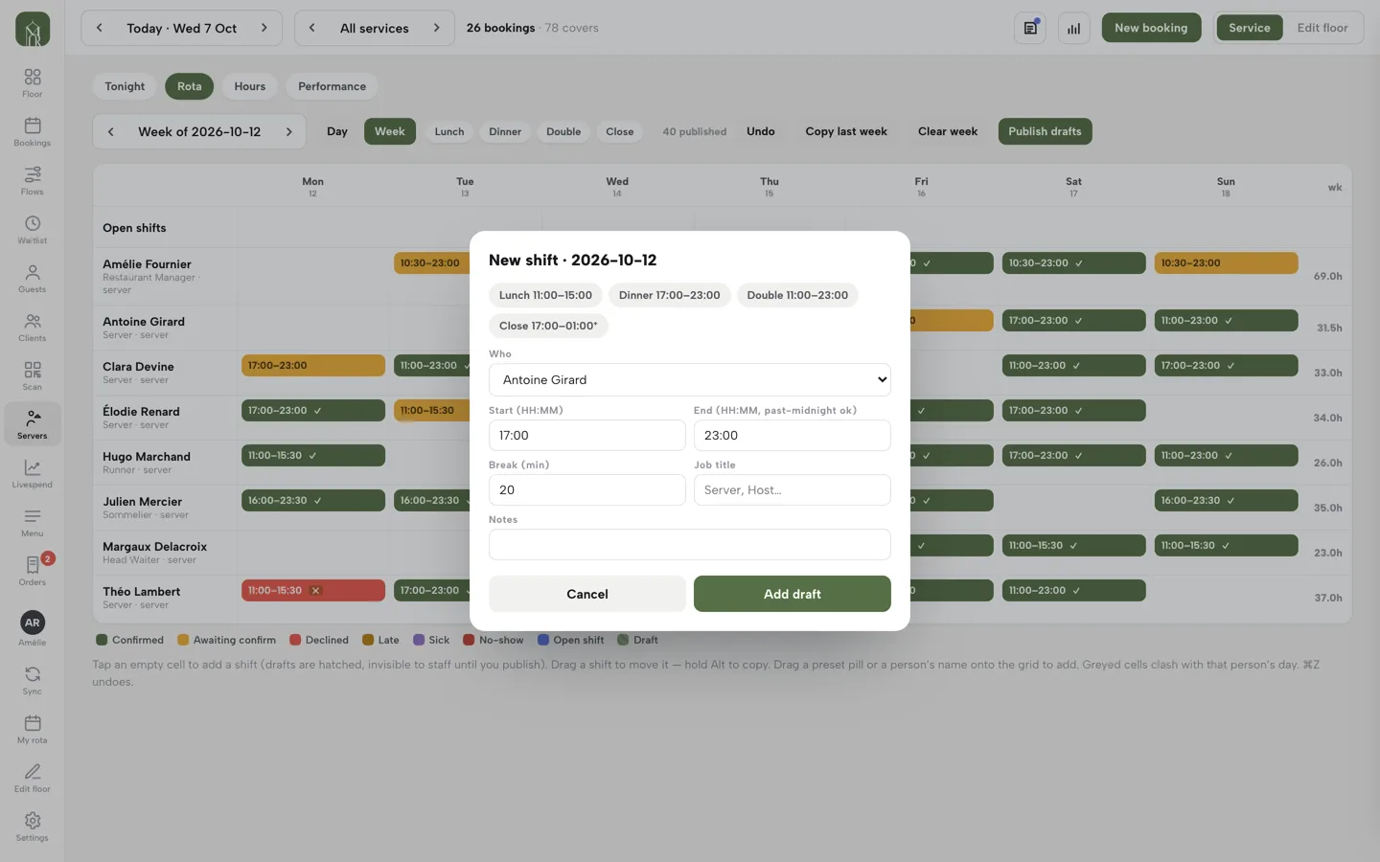Cancel the new shift dialog
Image resolution: width=1380 pixels, height=862 pixels.
pos(587,594)
